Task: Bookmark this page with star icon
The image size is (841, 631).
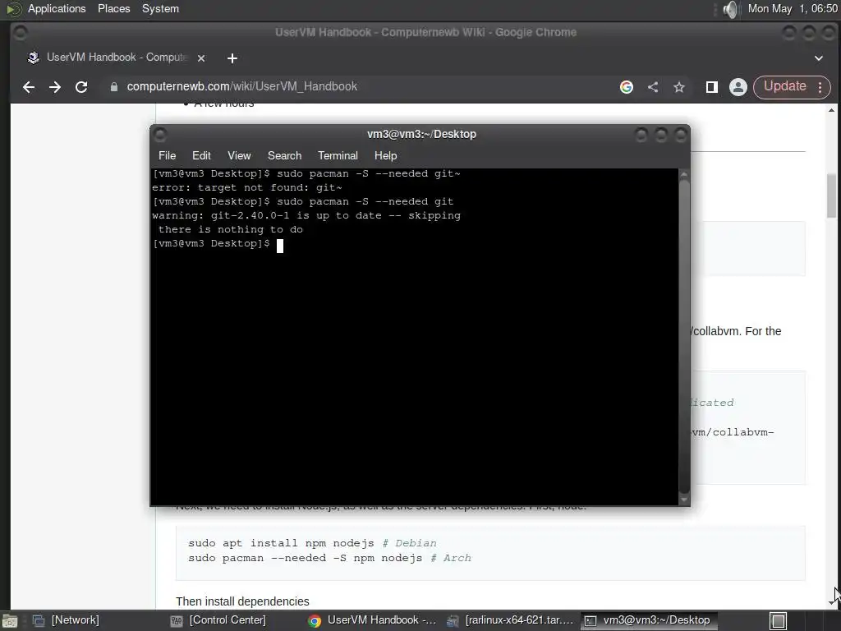Action: [x=679, y=87]
